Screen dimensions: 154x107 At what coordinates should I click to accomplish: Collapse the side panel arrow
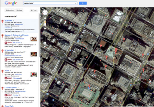(39, 10)
